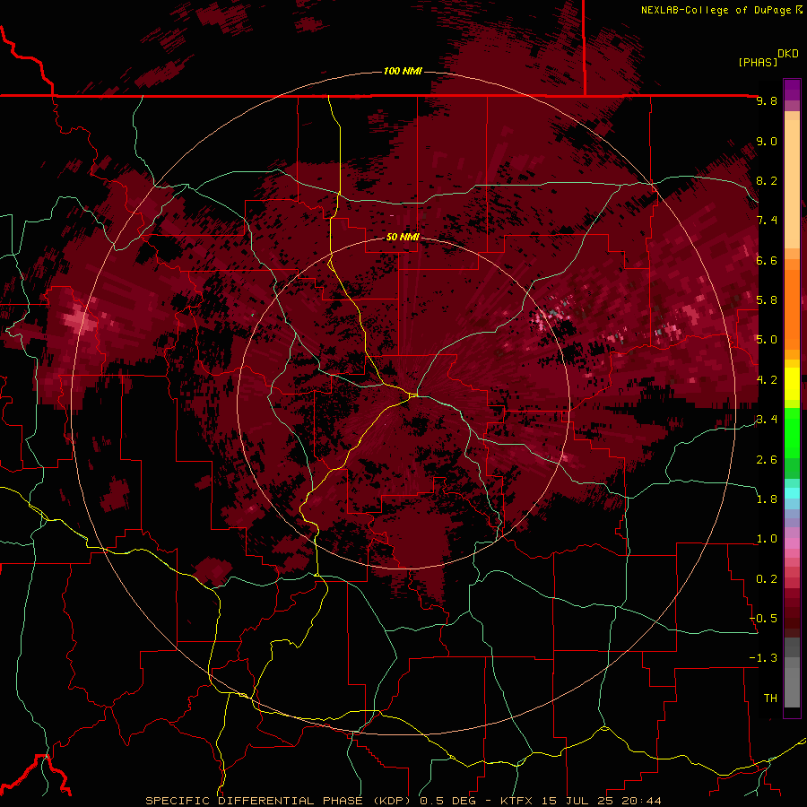Click the 100 NMI range ring label

tap(403, 71)
